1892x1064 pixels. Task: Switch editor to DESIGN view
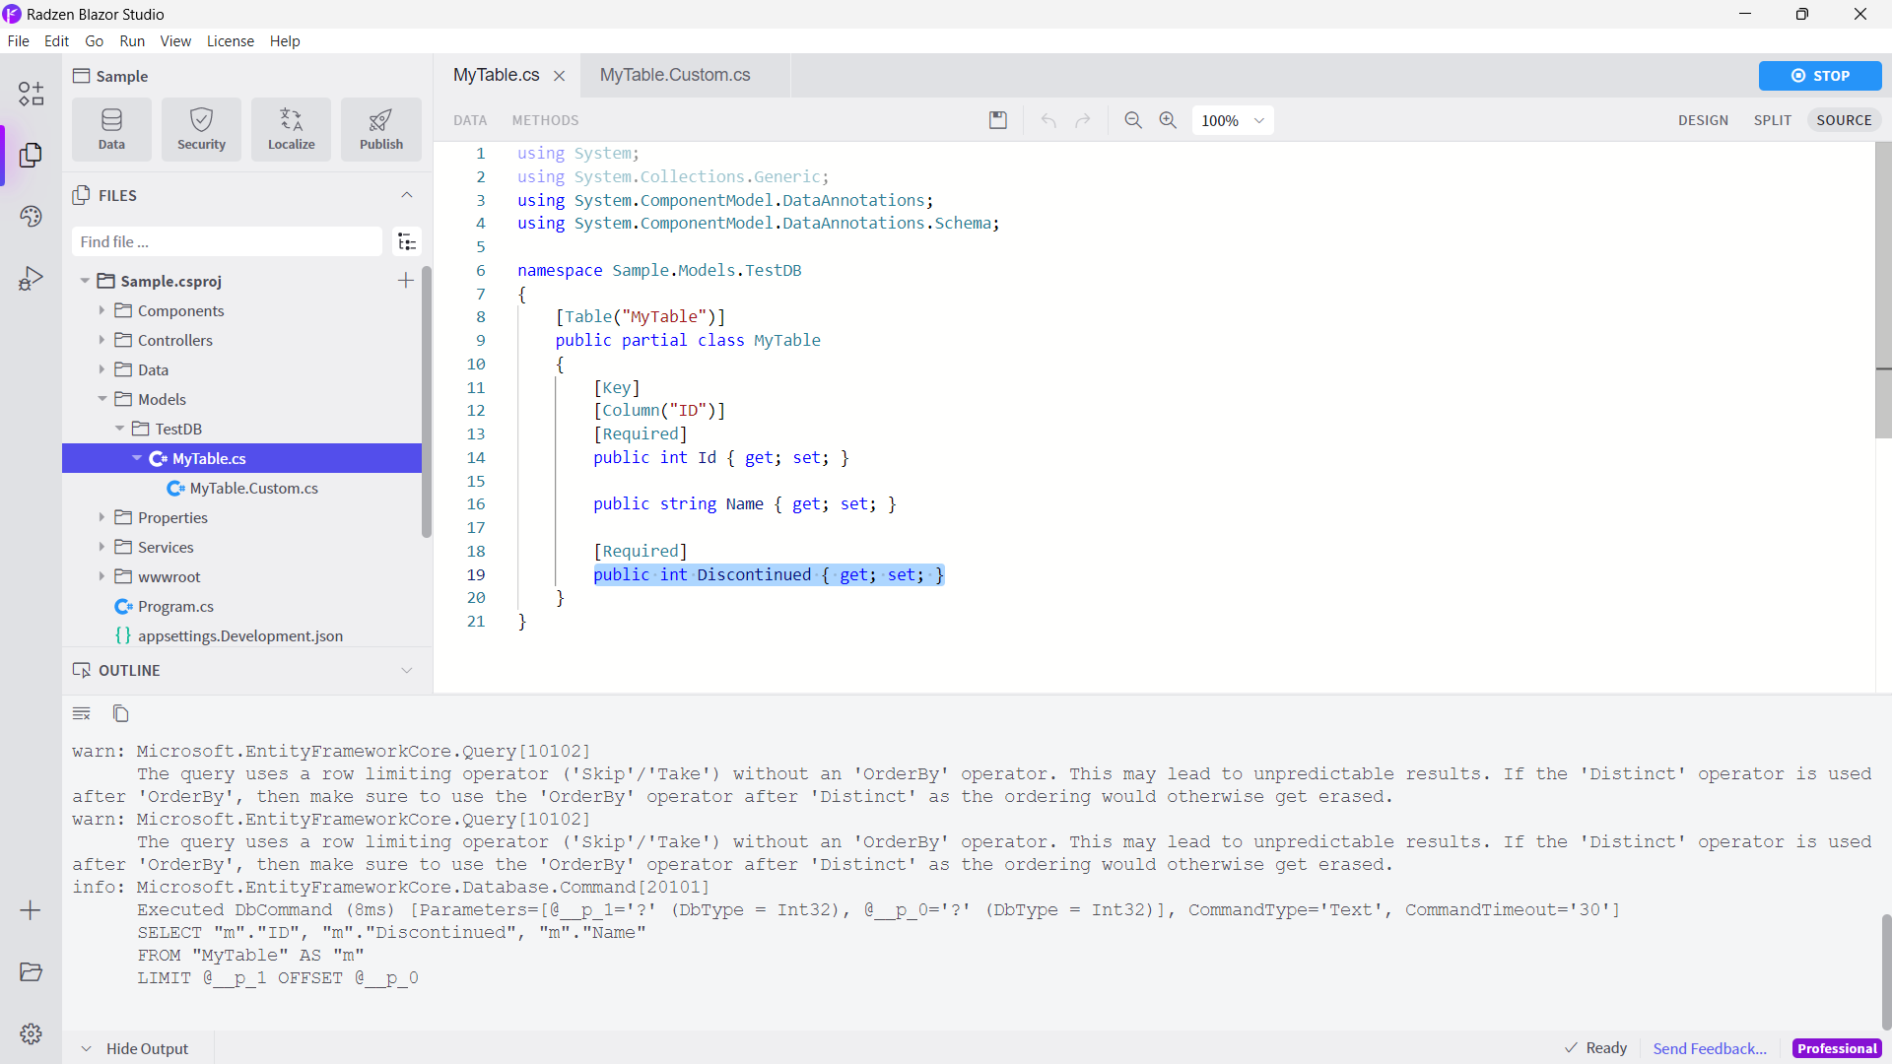[x=1703, y=119]
